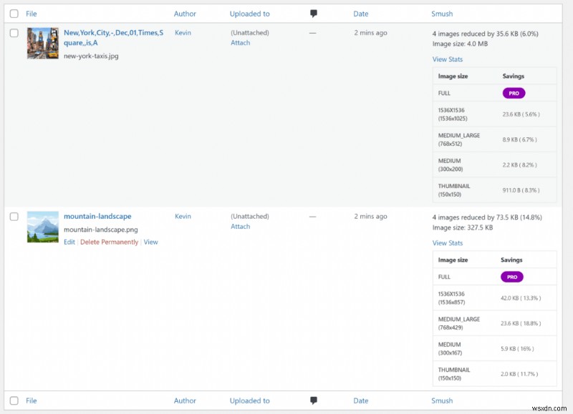
Task: Collapse View Stats for mountain-landscape
Action: [448, 243]
